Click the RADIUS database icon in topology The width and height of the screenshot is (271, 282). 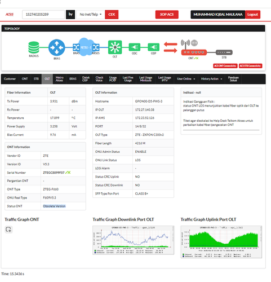tap(34, 47)
